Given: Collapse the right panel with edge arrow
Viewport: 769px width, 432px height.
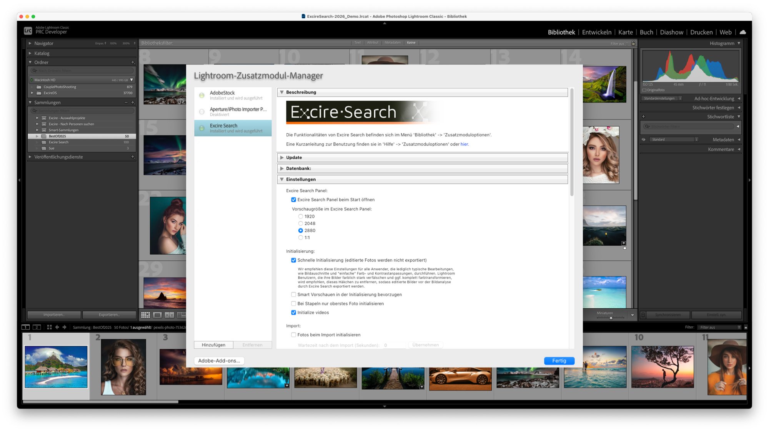Looking at the screenshot, I should [749, 180].
